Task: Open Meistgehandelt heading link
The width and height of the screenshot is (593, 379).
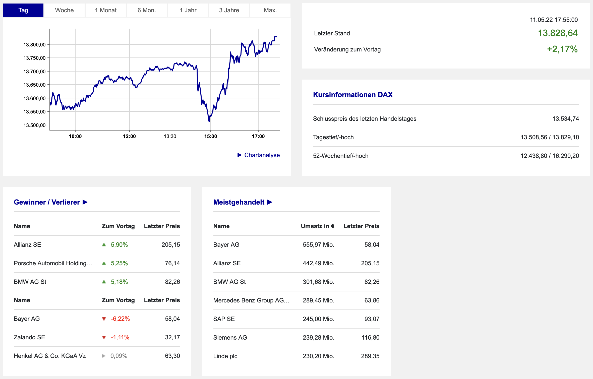Action: click(x=239, y=202)
